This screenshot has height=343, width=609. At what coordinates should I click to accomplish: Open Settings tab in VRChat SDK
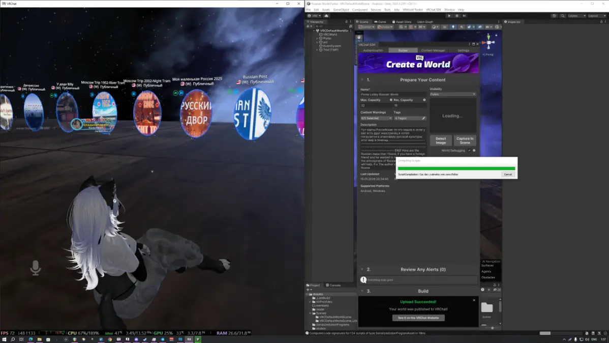[463, 50]
